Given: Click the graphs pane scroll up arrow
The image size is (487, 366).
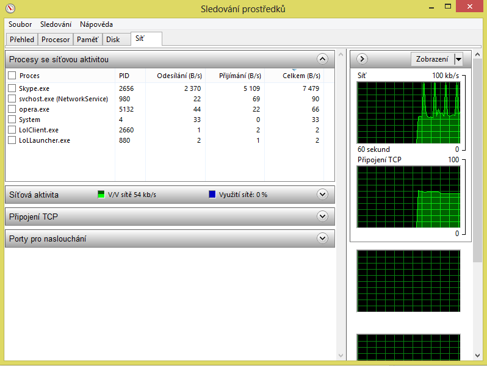Looking at the screenshot, I should point(478,55).
